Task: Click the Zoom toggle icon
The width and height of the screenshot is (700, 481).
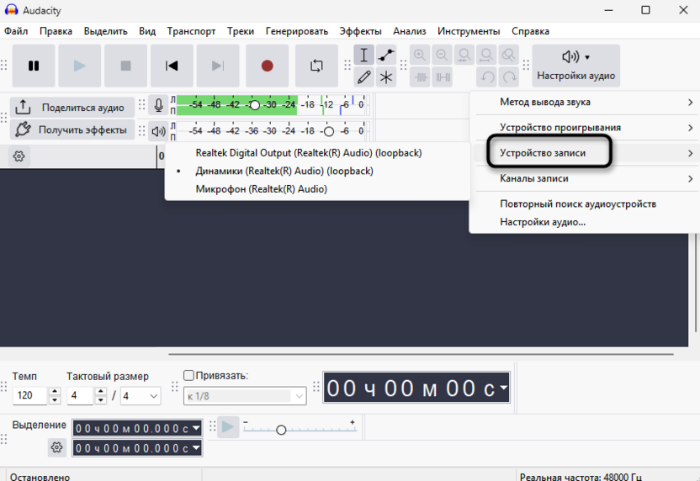Action: pyautogui.click(x=508, y=55)
